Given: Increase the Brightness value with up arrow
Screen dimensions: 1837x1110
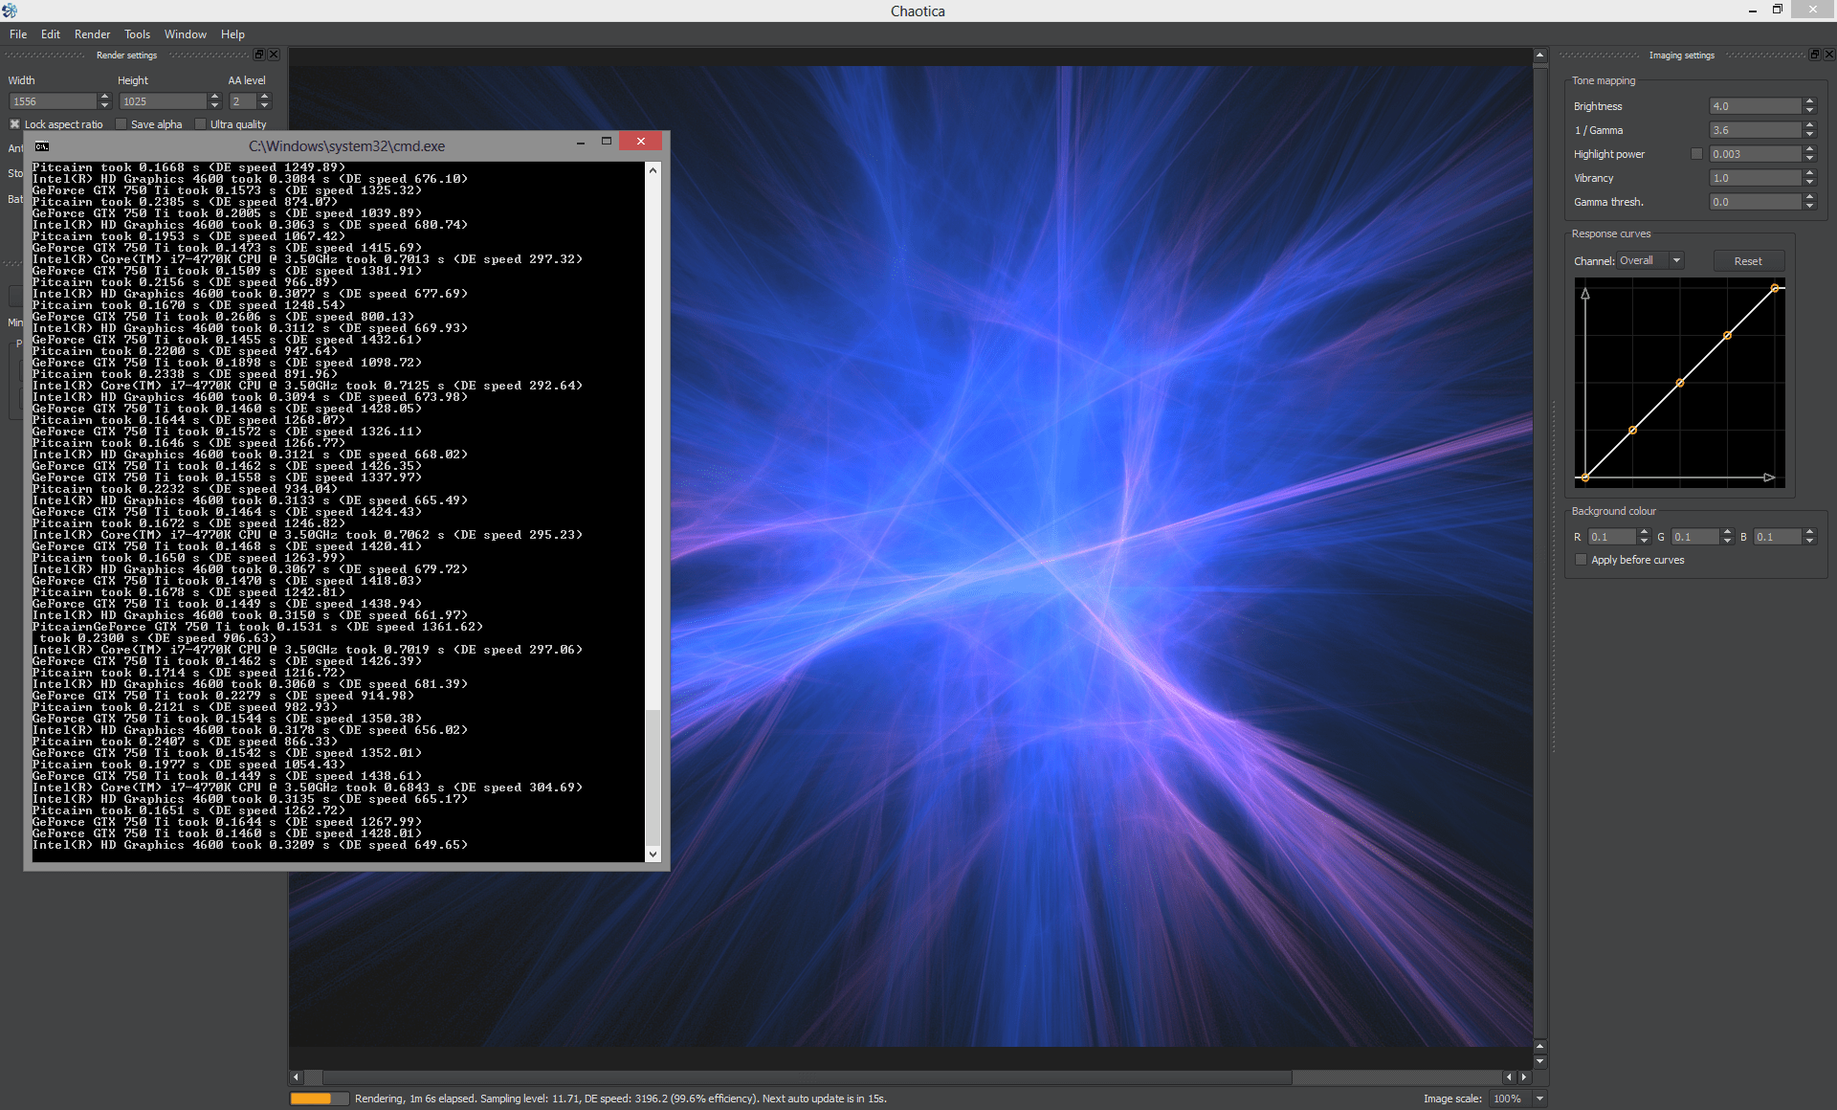Looking at the screenshot, I should click(x=1809, y=101).
